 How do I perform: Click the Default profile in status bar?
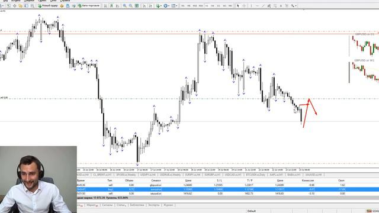pyautogui.click(x=251, y=211)
